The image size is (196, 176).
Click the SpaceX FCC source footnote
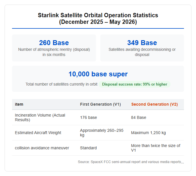(x=131, y=162)
